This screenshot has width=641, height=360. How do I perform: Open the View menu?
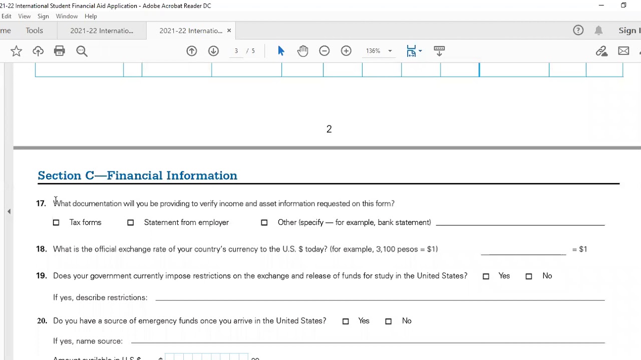25,16
